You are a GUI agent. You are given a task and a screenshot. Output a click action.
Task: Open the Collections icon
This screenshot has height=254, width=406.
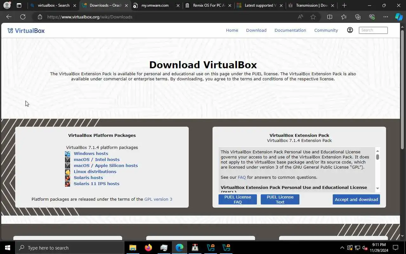358,17
